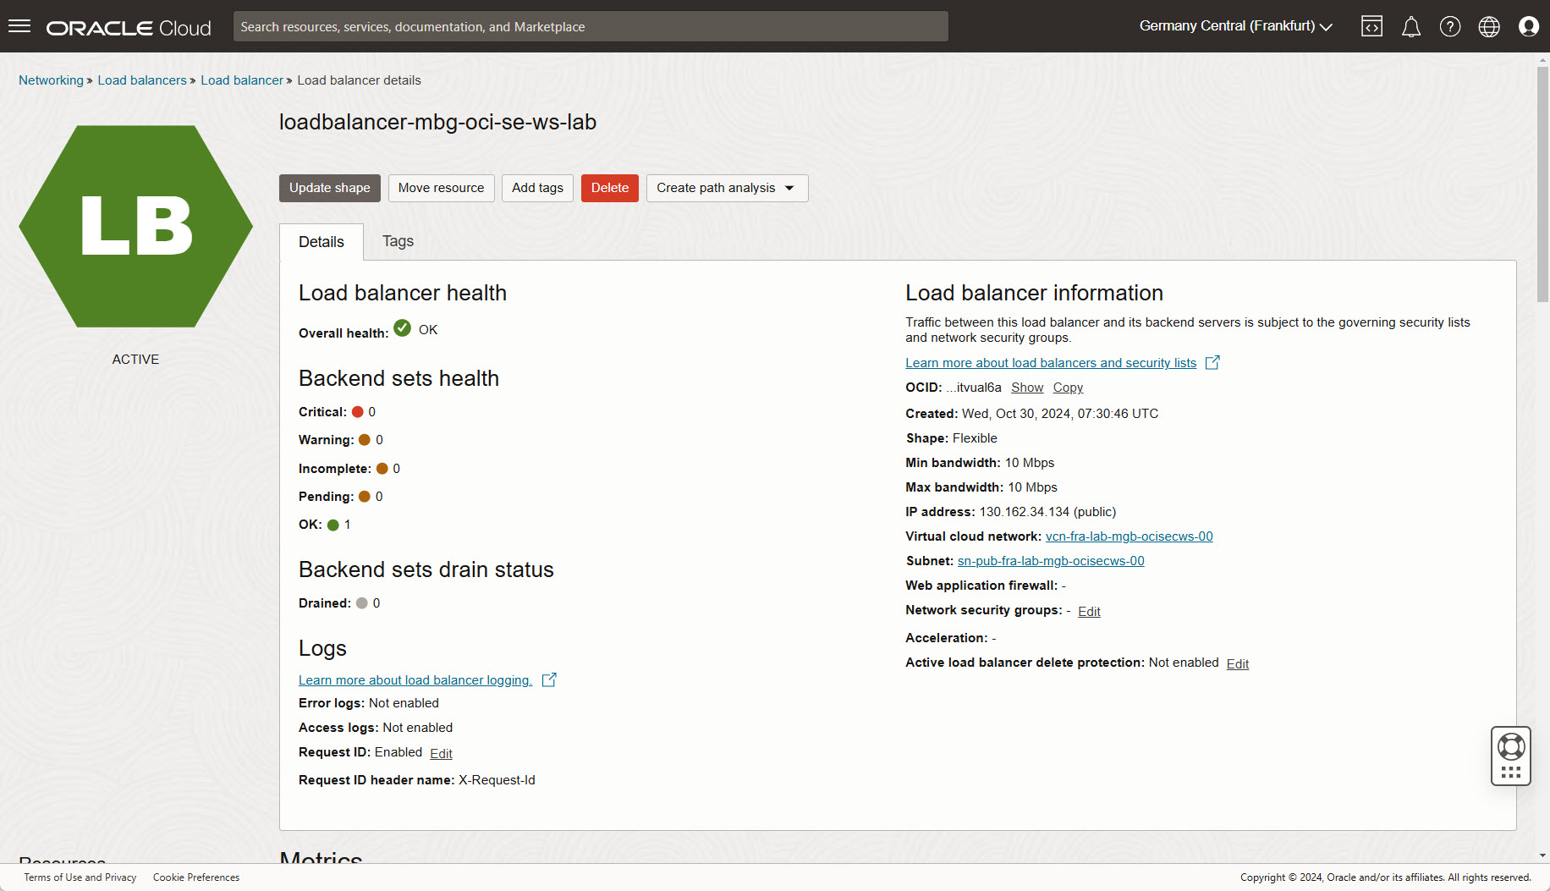This screenshot has width=1550, height=891.
Task: Open the language globe menu
Action: tap(1489, 27)
